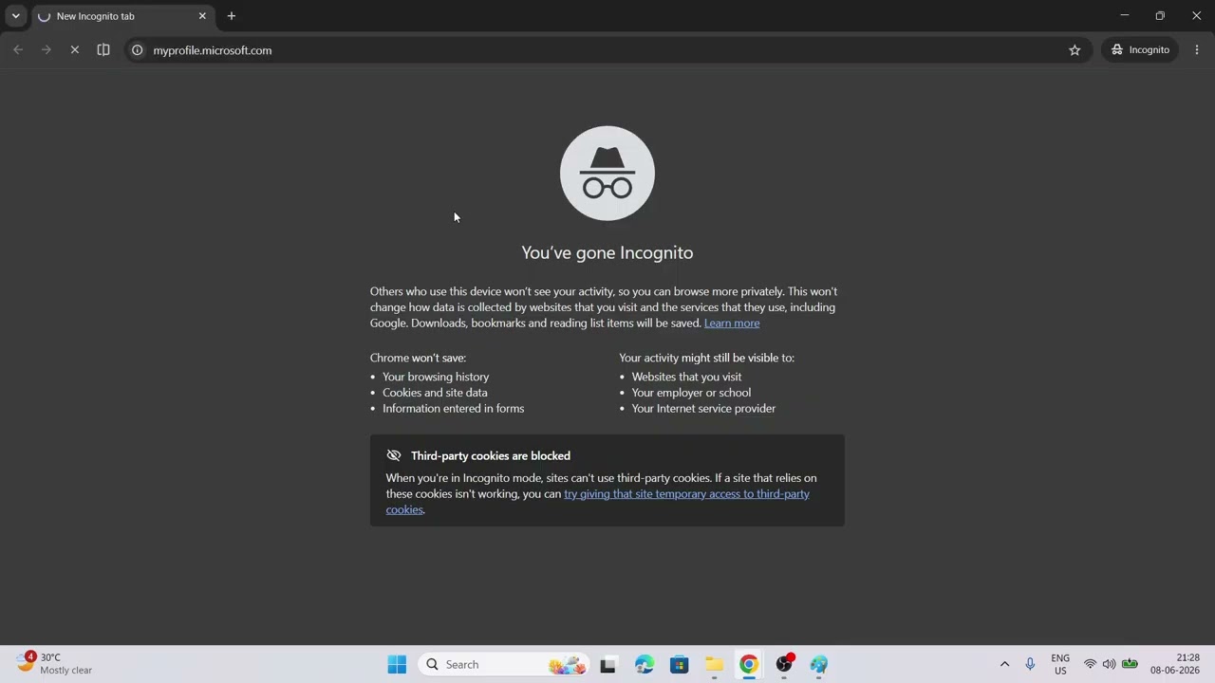Open Microsoft Store from the taskbar
This screenshot has width=1215, height=683.
[679, 665]
